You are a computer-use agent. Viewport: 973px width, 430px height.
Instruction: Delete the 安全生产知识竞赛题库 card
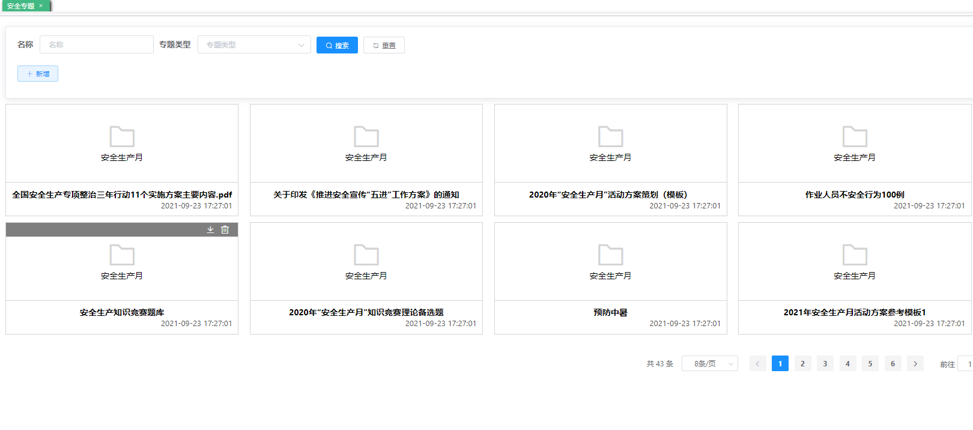pyautogui.click(x=225, y=229)
